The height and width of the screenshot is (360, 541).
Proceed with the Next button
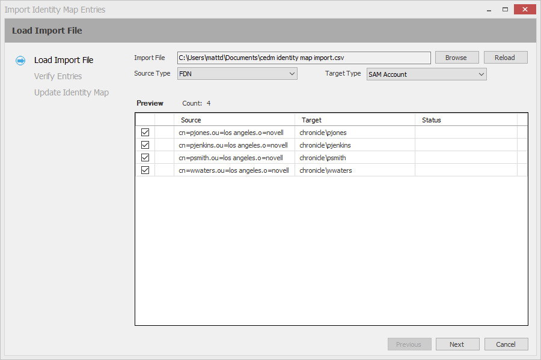click(x=457, y=344)
